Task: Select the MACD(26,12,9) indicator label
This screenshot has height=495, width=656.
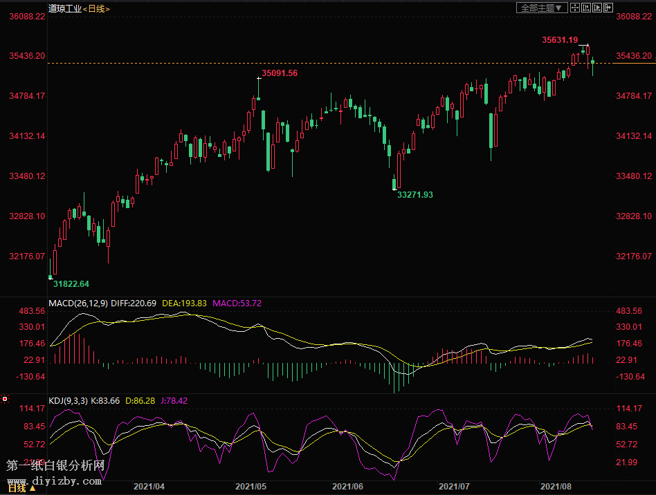Action: 78,303
